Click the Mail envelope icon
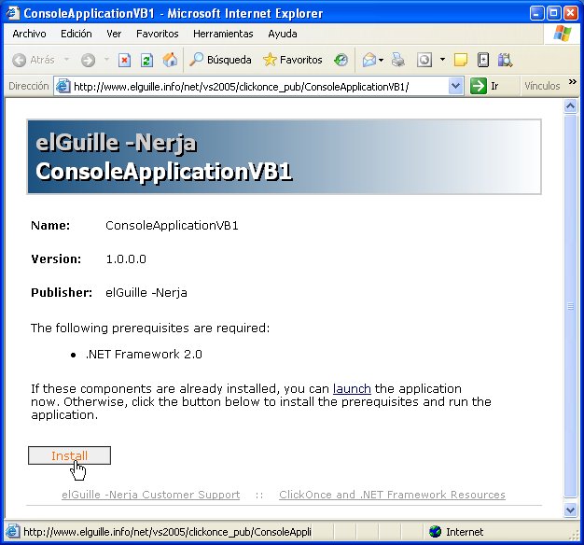 coord(369,60)
